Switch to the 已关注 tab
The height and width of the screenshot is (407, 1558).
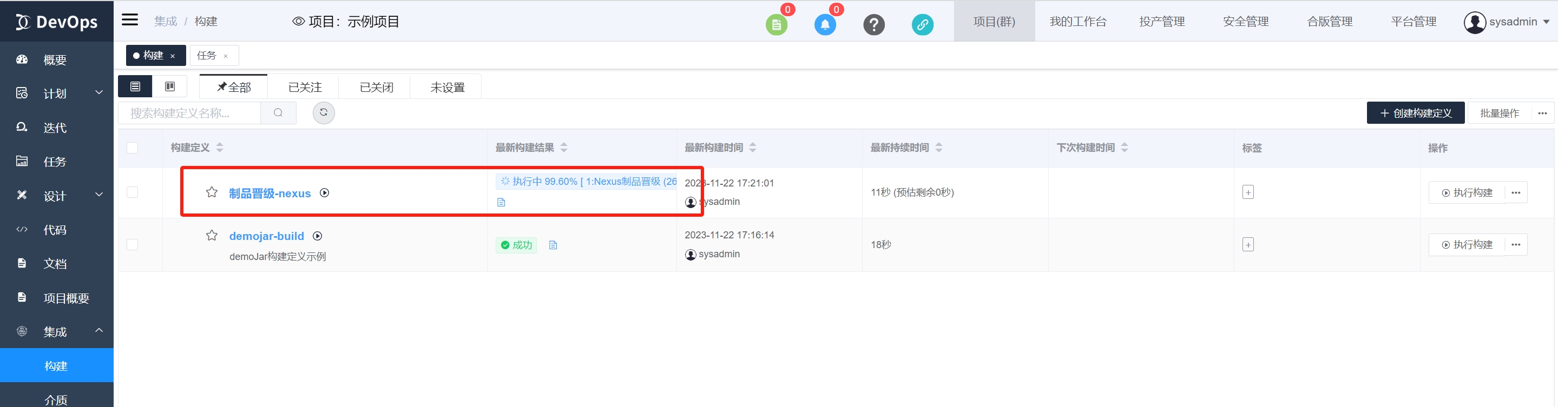point(305,88)
